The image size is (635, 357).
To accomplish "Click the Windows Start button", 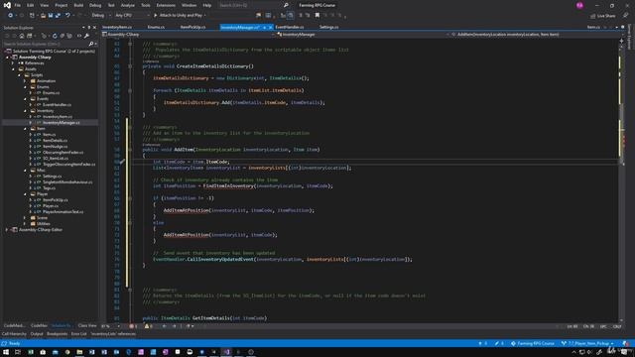I will pyautogui.click(x=6, y=352).
